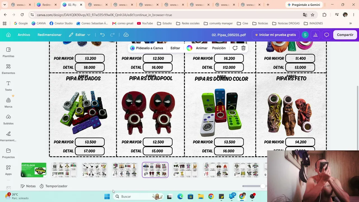Open the YouTube bookmark
The image size is (359, 202).
coord(145,23)
